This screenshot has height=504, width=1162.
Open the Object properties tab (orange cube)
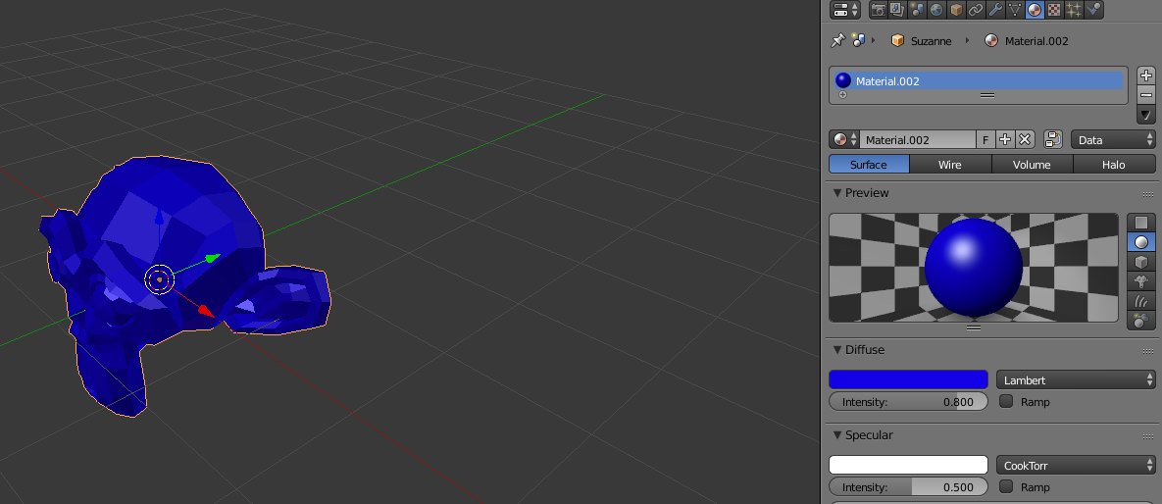pyautogui.click(x=956, y=10)
